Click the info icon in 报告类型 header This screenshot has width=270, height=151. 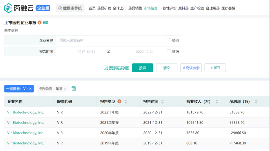119,102
